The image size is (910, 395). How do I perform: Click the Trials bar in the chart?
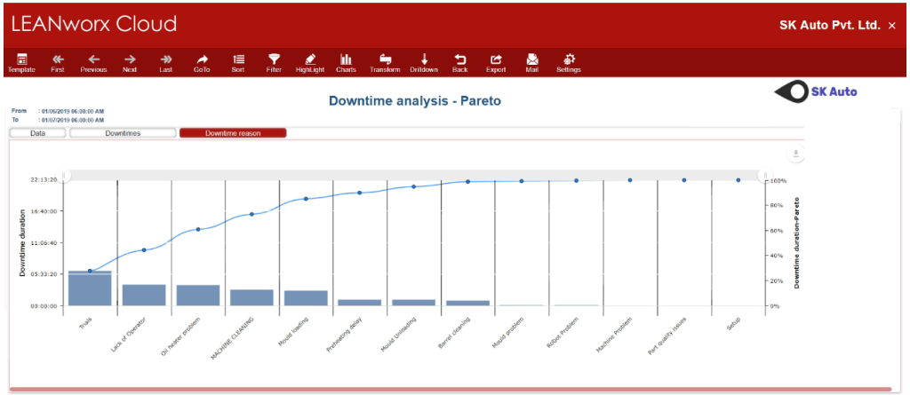coord(90,288)
